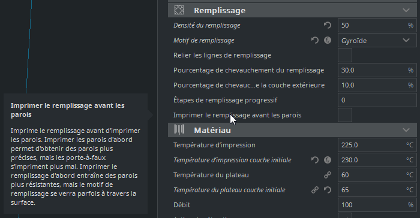Click the Remplissage category icon
420x218 pixels.
179,10
